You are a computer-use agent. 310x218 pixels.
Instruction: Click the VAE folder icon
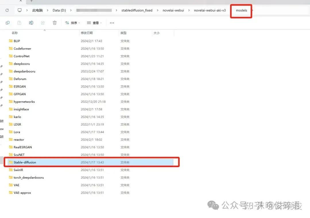pos(11,185)
